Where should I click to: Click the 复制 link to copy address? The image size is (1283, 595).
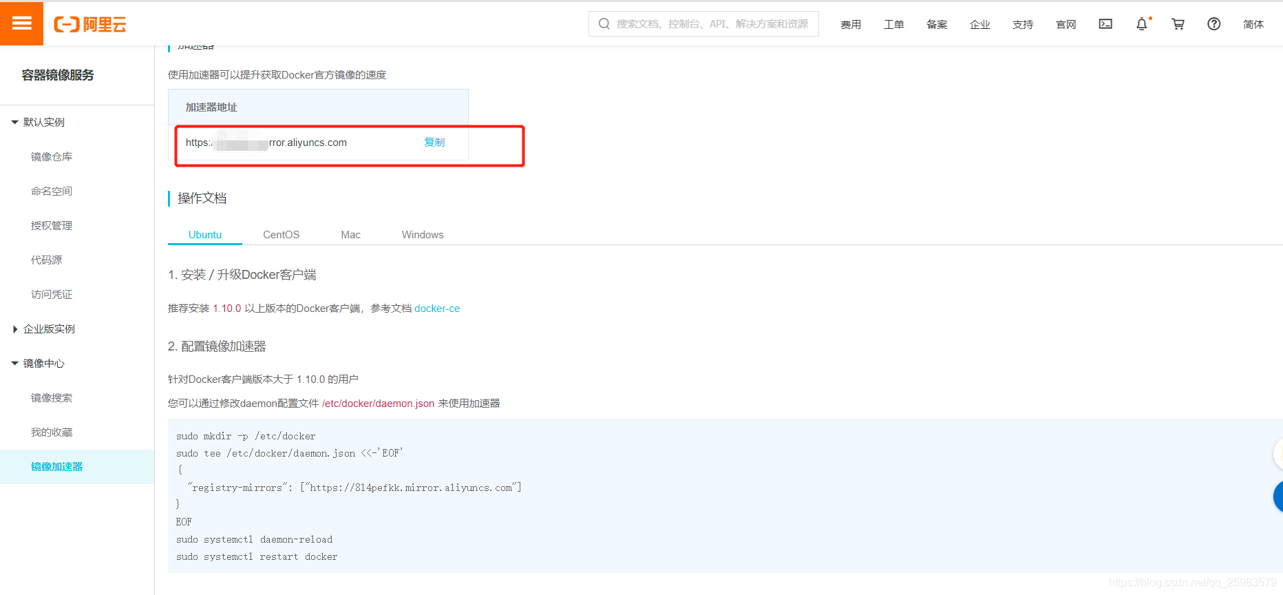click(434, 143)
